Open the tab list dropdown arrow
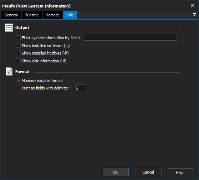This screenshot has height=180, width=199. tap(194, 15)
